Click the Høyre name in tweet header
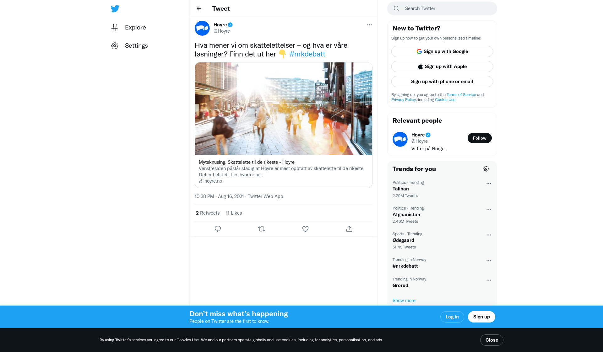This screenshot has width=603, height=352. pyautogui.click(x=220, y=25)
